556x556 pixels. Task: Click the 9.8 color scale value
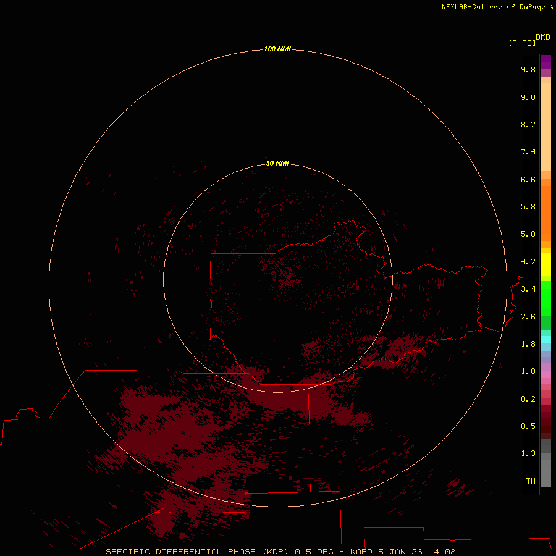click(528, 69)
